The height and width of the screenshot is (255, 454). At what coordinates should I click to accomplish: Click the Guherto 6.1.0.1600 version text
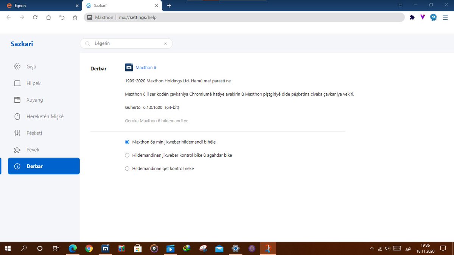click(152, 108)
